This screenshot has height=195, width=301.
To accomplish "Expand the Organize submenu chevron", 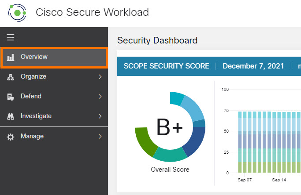I will point(100,77).
